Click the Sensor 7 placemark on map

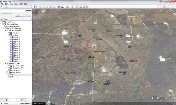point(71,46)
